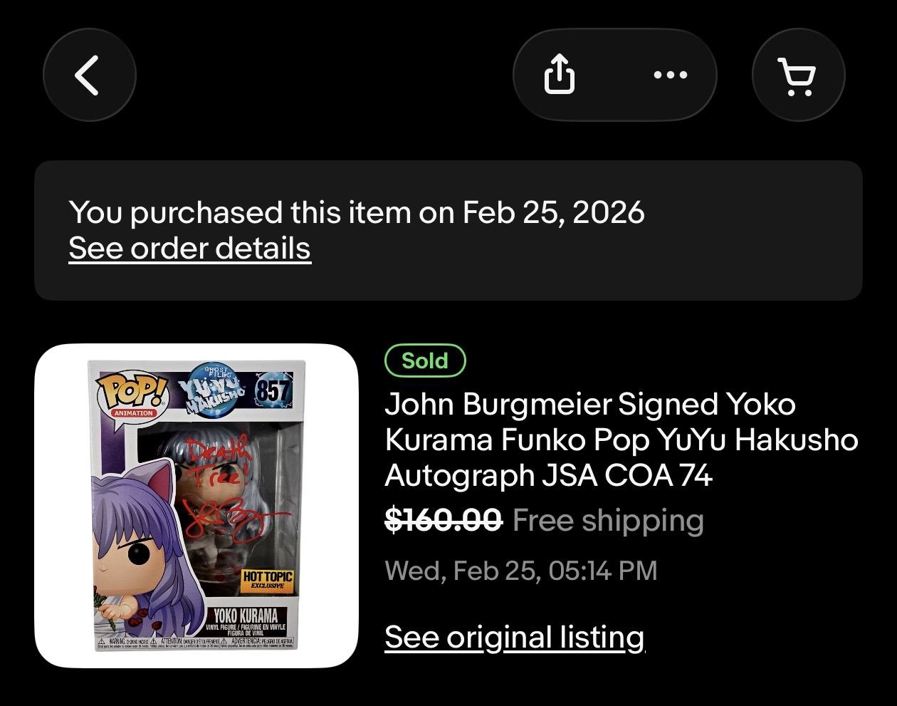
Task: Tap the 857 box number in photo
Action: (x=273, y=390)
